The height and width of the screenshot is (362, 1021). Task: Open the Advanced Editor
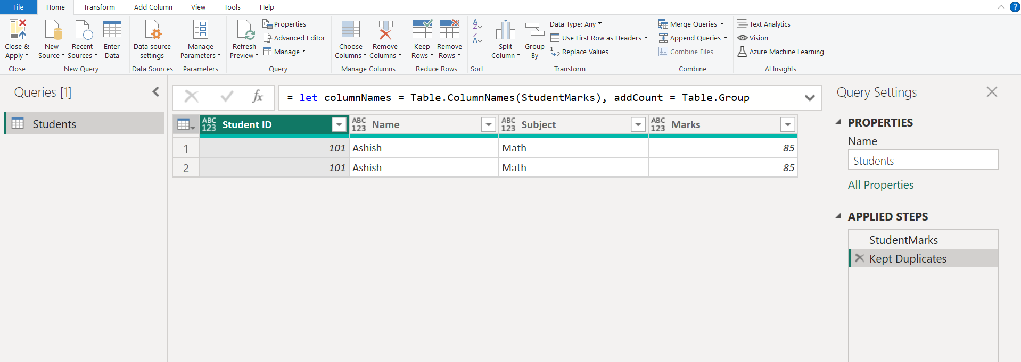294,38
